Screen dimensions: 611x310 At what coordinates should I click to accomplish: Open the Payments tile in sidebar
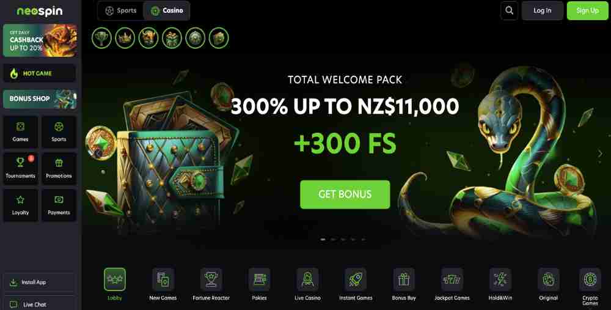click(59, 205)
